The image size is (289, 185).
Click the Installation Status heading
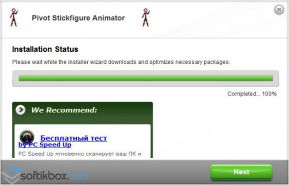point(45,49)
